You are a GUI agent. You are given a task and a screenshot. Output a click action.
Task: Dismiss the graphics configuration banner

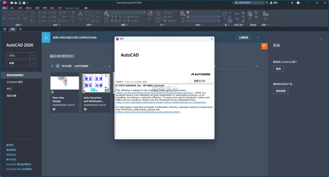point(258,37)
